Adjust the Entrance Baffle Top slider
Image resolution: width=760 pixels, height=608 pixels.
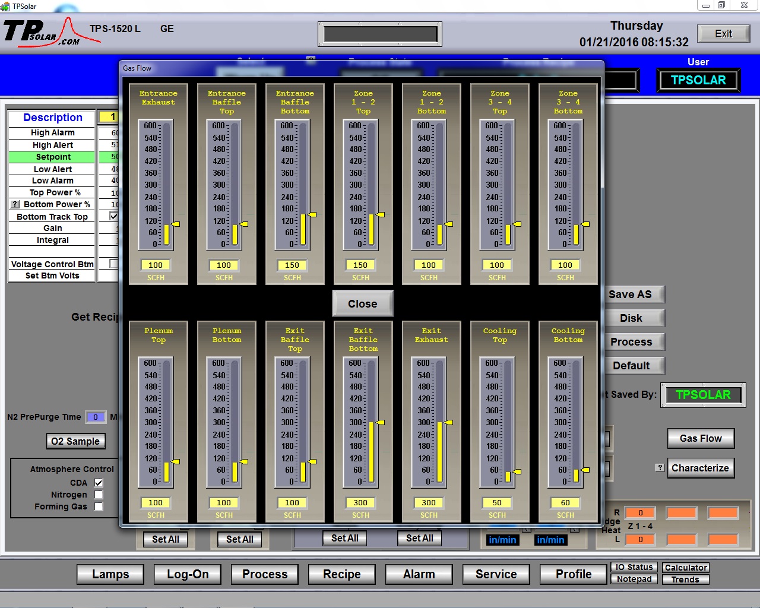point(235,185)
